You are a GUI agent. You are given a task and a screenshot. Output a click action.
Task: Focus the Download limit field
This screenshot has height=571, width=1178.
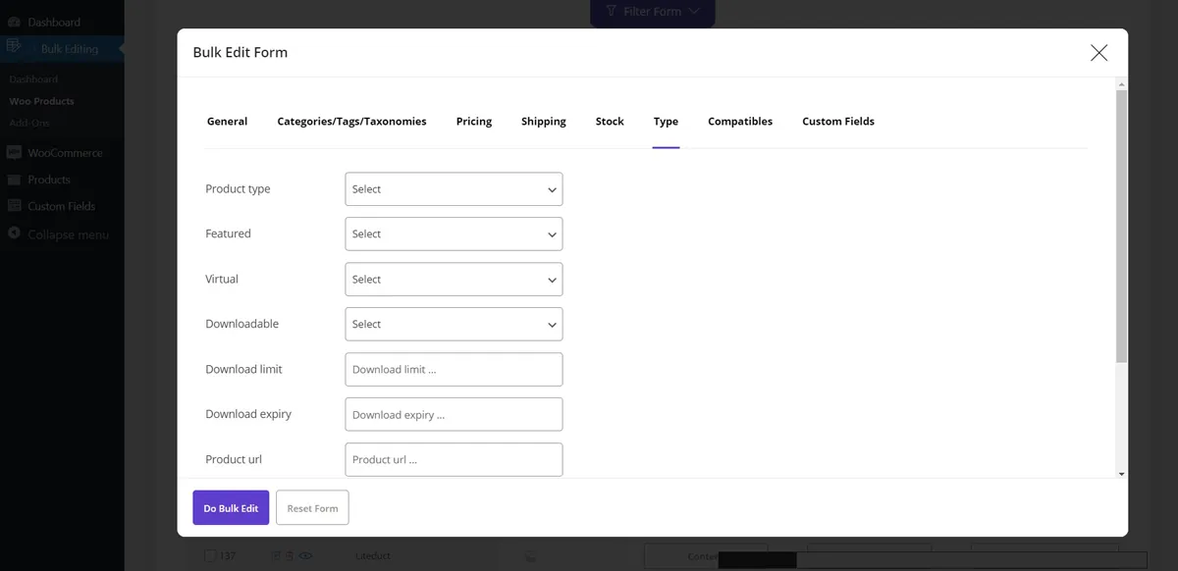coord(454,370)
